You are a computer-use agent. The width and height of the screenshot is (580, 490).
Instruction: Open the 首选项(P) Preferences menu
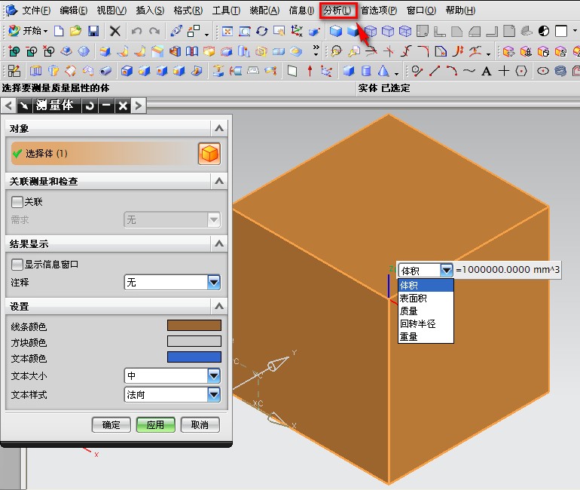tap(379, 11)
